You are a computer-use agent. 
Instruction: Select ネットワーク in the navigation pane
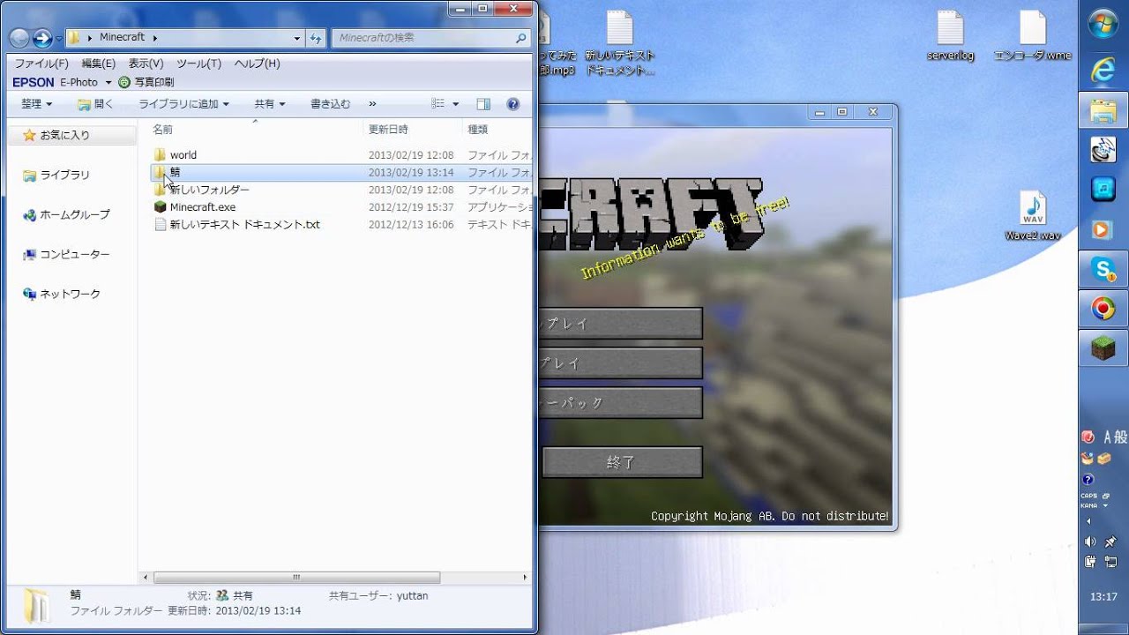(x=70, y=294)
